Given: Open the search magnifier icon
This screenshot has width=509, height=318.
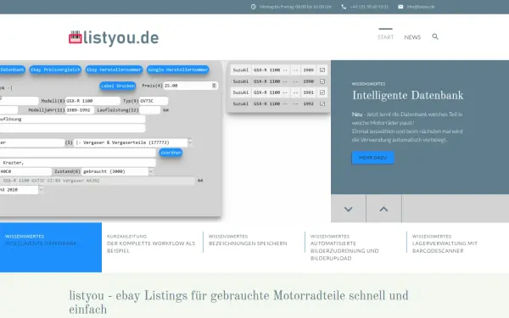Looking at the screenshot, I should click(x=435, y=36).
